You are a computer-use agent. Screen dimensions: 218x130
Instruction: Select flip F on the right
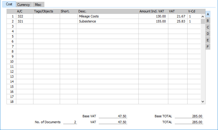(208, 47)
